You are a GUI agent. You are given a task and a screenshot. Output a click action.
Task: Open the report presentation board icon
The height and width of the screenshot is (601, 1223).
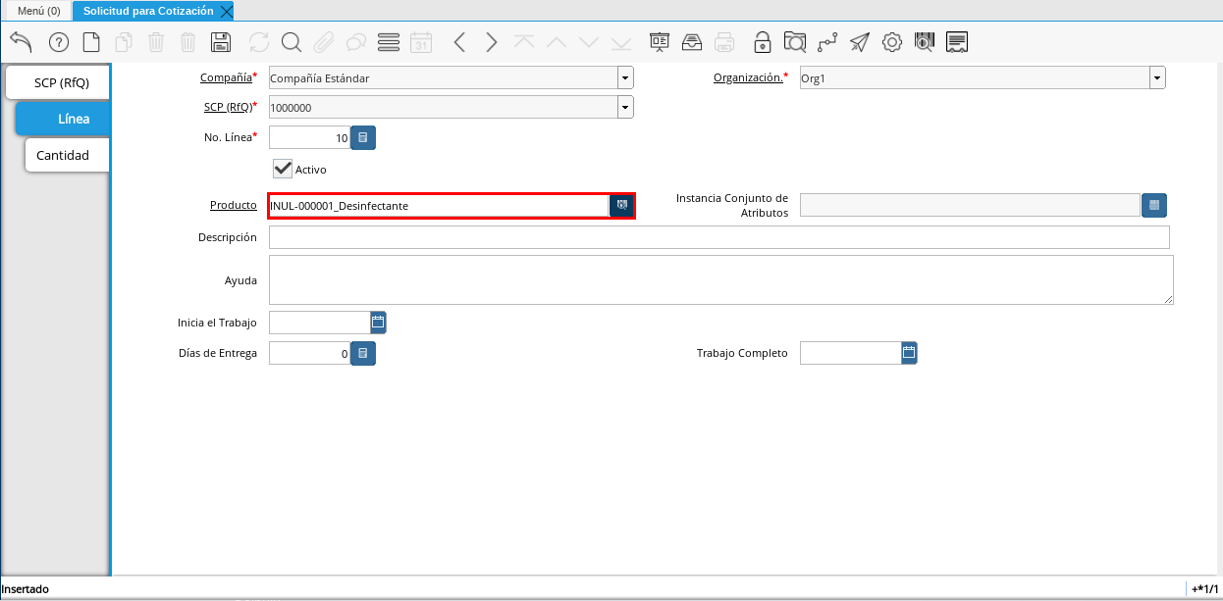[x=660, y=42]
